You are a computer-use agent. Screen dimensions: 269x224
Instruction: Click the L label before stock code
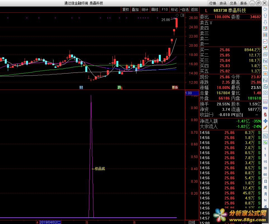coord(206,11)
